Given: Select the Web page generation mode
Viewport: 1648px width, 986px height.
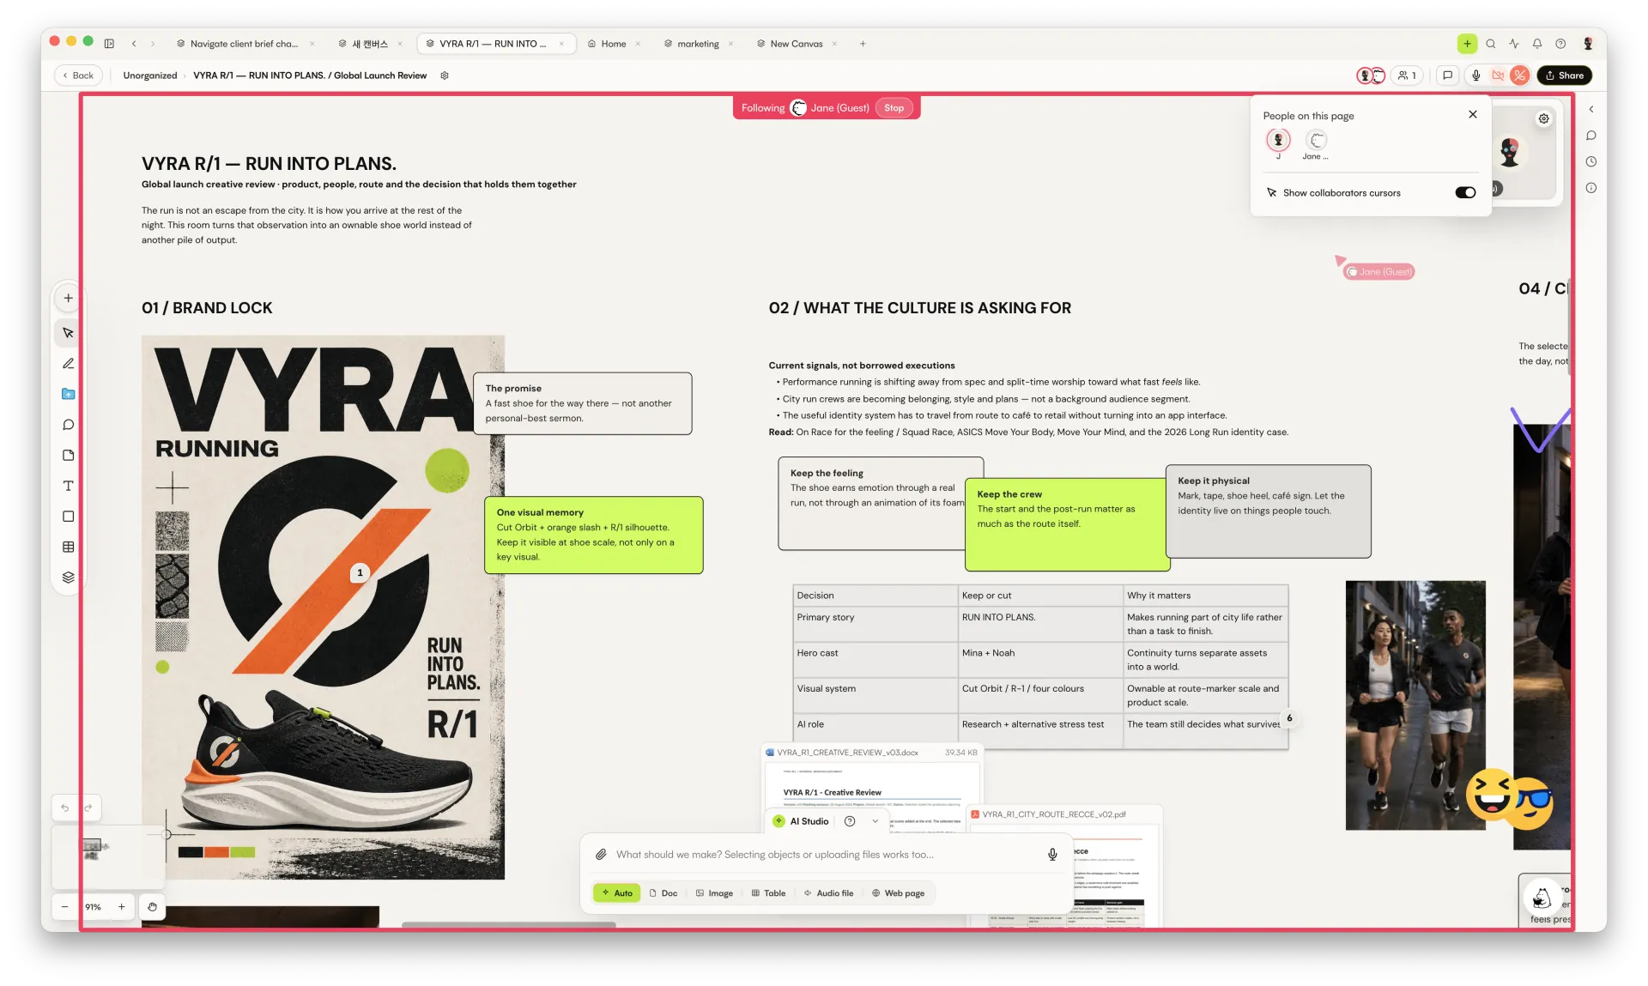Looking at the screenshot, I should [x=898, y=893].
